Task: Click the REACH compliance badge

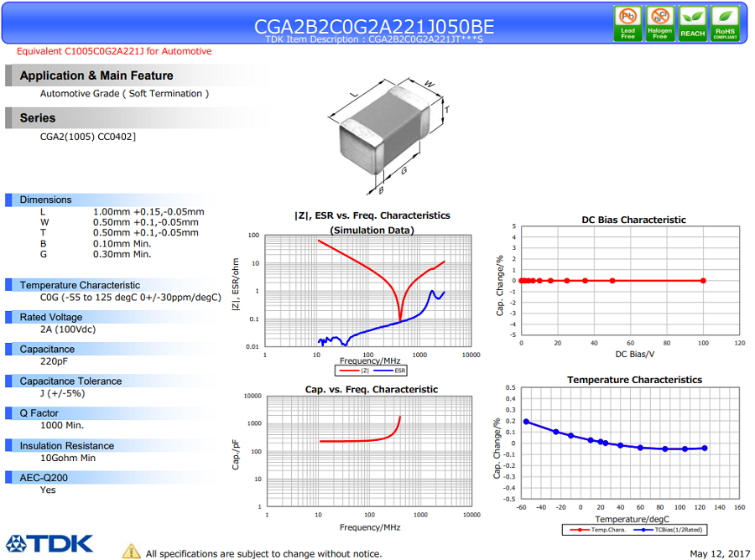Action: [692, 23]
